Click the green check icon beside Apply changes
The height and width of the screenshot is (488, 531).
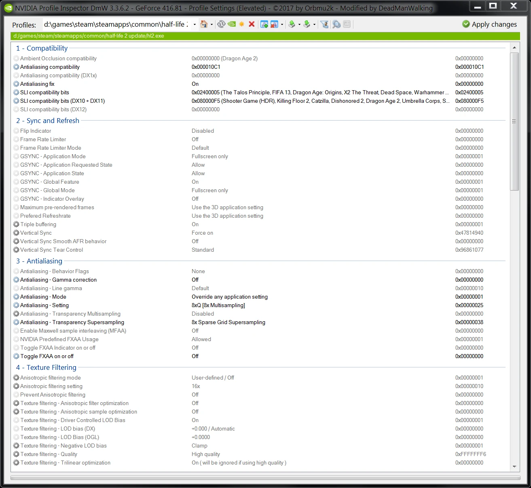tap(466, 24)
